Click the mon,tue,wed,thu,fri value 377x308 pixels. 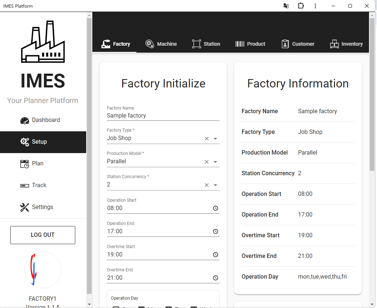(322, 277)
